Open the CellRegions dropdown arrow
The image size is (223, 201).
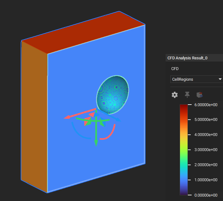coord(220,79)
